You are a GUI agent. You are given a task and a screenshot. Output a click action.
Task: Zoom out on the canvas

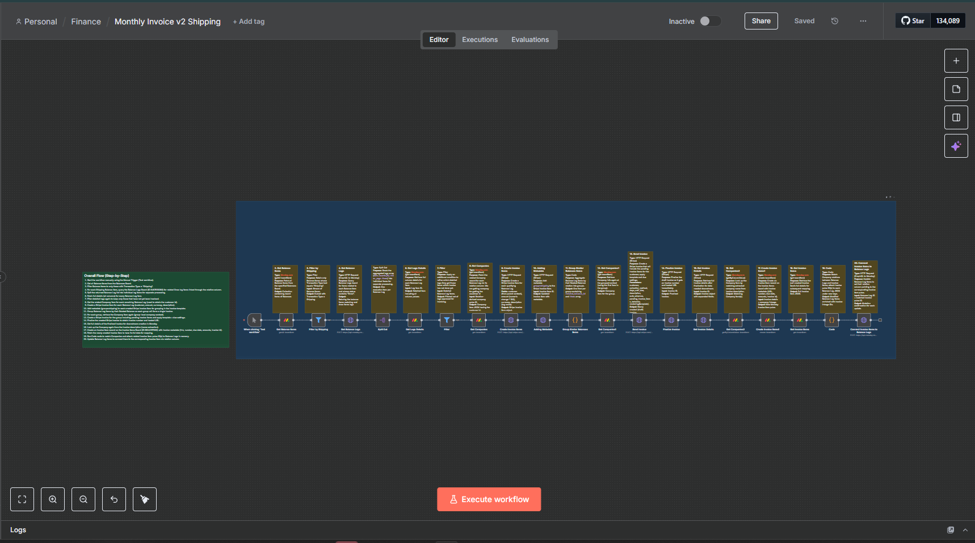(x=83, y=499)
